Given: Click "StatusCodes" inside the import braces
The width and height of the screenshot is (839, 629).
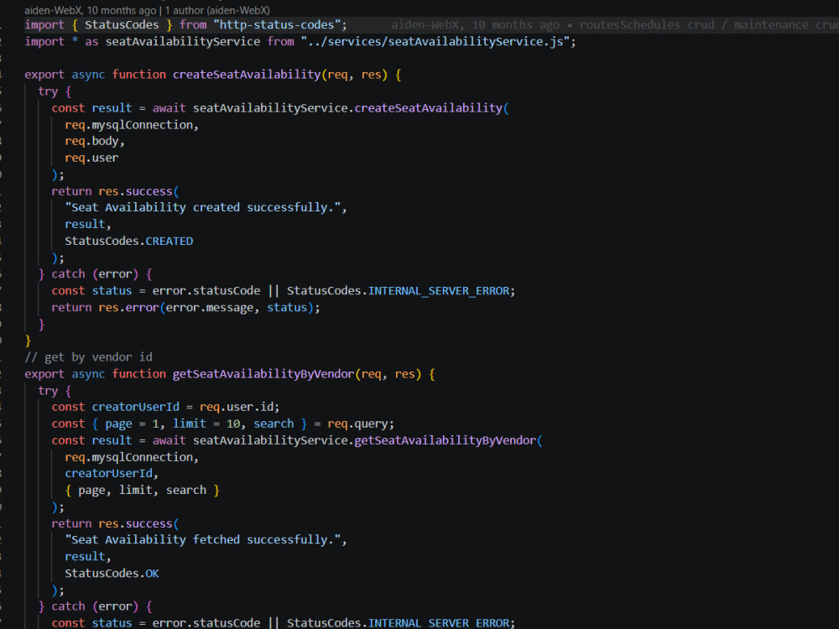Looking at the screenshot, I should (122, 24).
